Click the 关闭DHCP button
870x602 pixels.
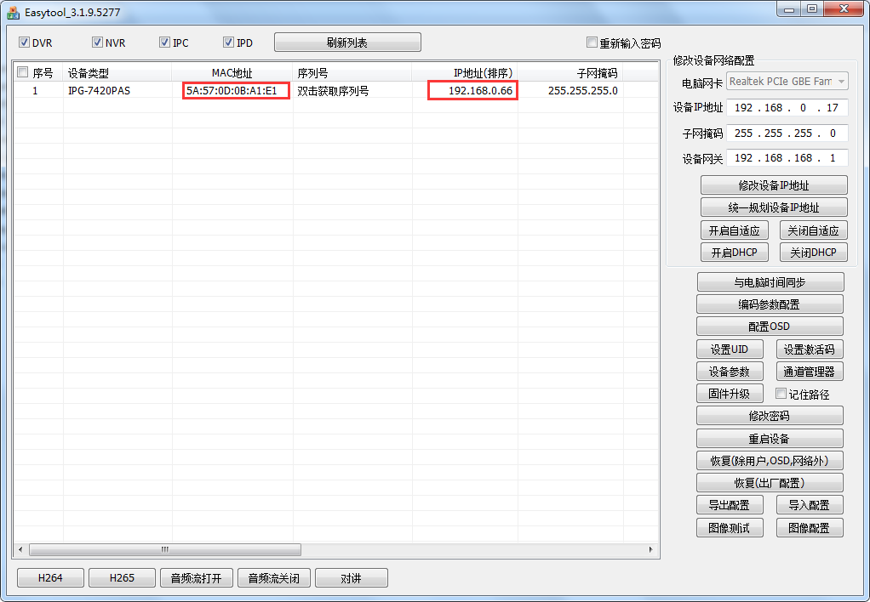pyautogui.click(x=814, y=253)
